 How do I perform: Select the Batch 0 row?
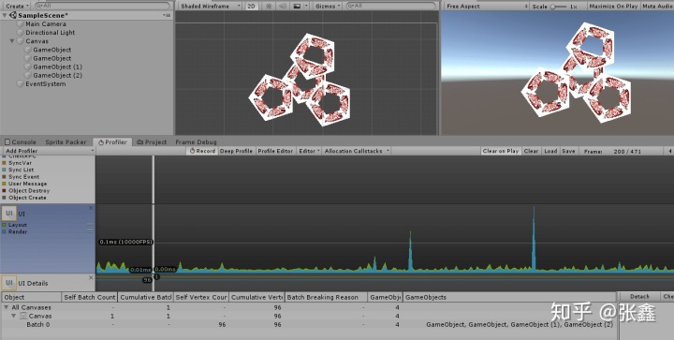309,324
